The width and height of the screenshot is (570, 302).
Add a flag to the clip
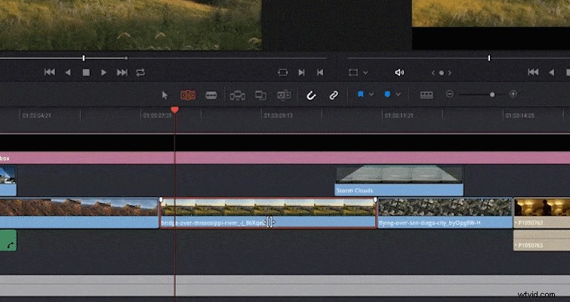361,94
